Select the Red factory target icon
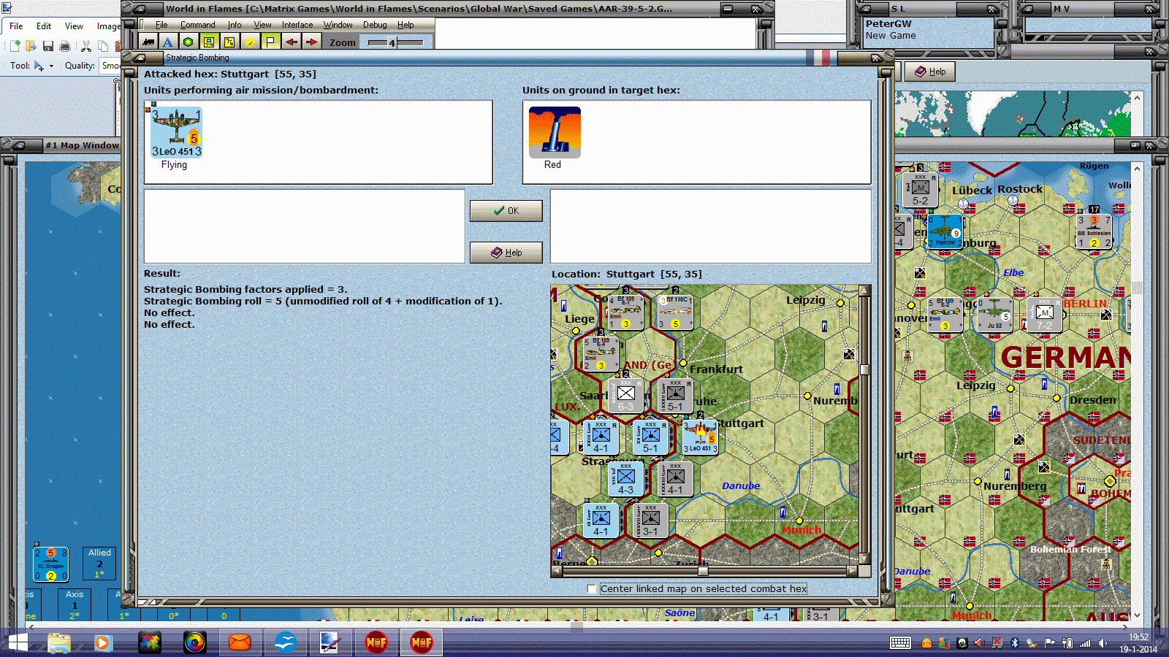The width and height of the screenshot is (1169, 657). click(x=555, y=132)
